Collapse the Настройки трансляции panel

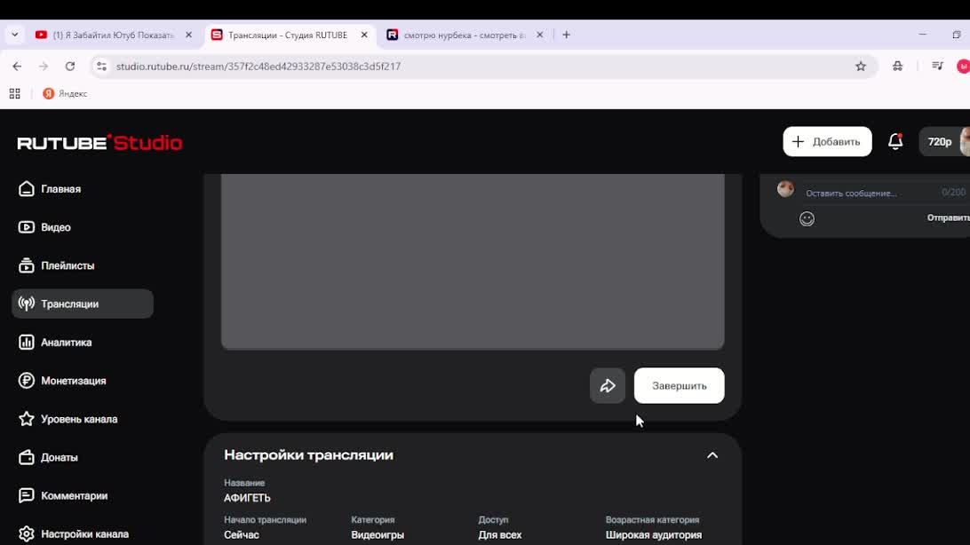[x=712, y=455]
